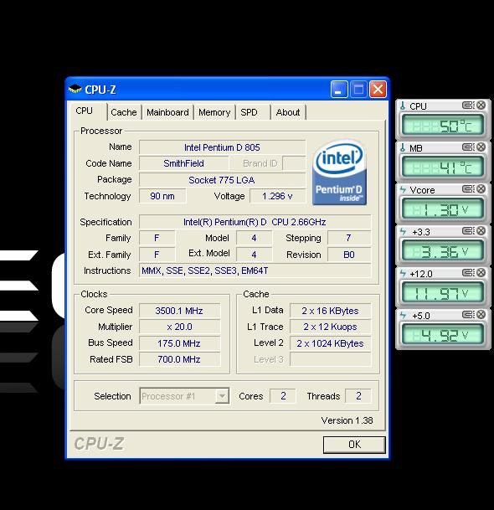Image resolution: width=494 pixels, height=510 pixels.
Task: Click the code name value 'SmithField'
Action: tap(183, 163)
